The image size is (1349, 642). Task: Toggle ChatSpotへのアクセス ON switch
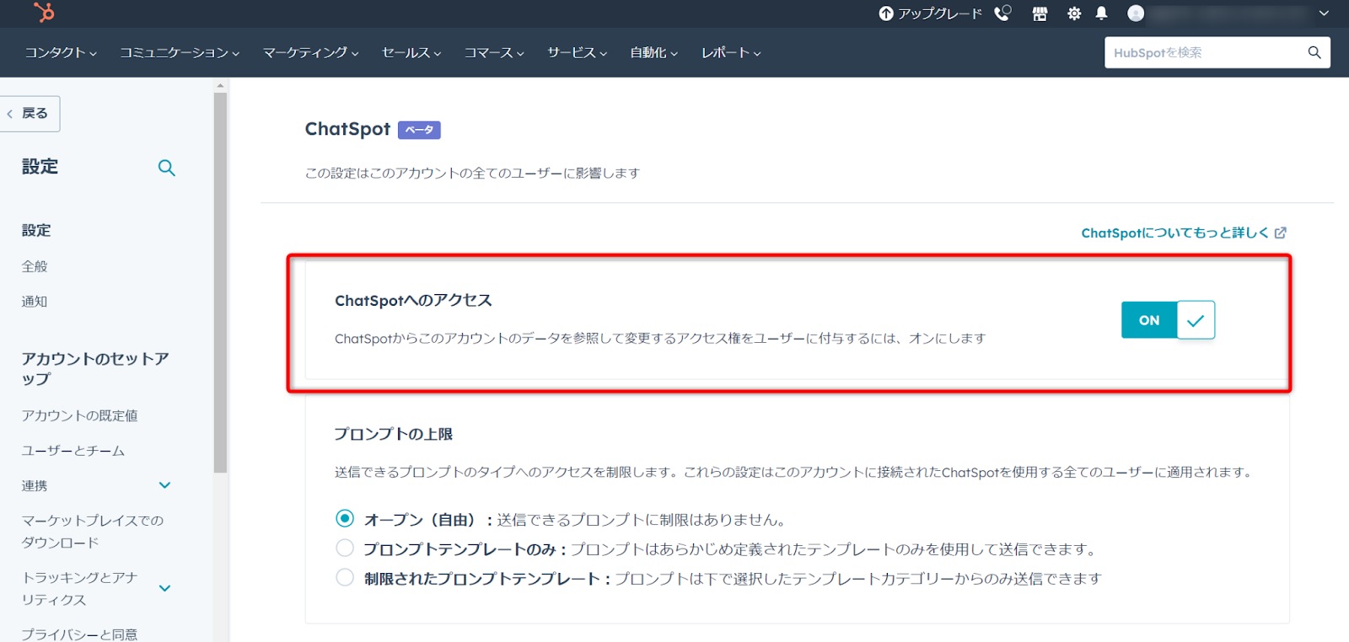click(x=1168, y=320)
